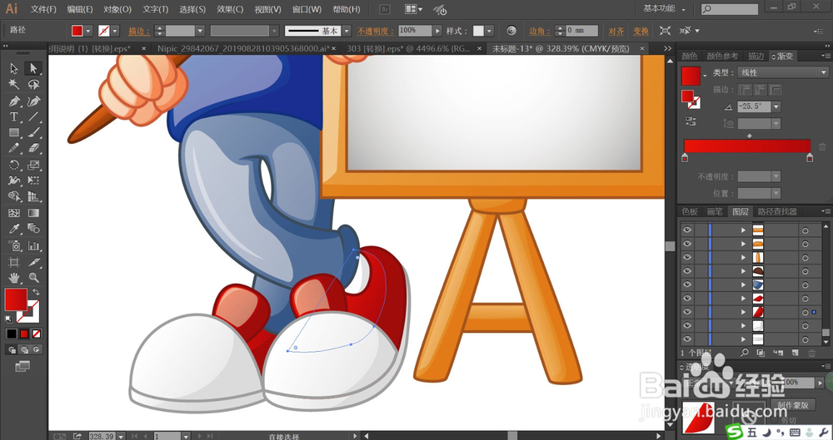Select the Mesh tool
The width and height of the screenshot is (833, 440).
pos(14,213)
